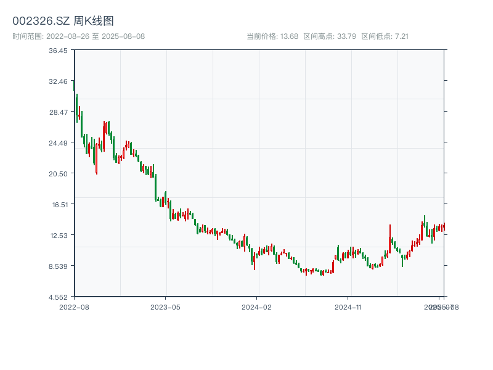Select the 2022-08 x-axis date label
This screenshot has width=493, height=370.
pos(74,306)
